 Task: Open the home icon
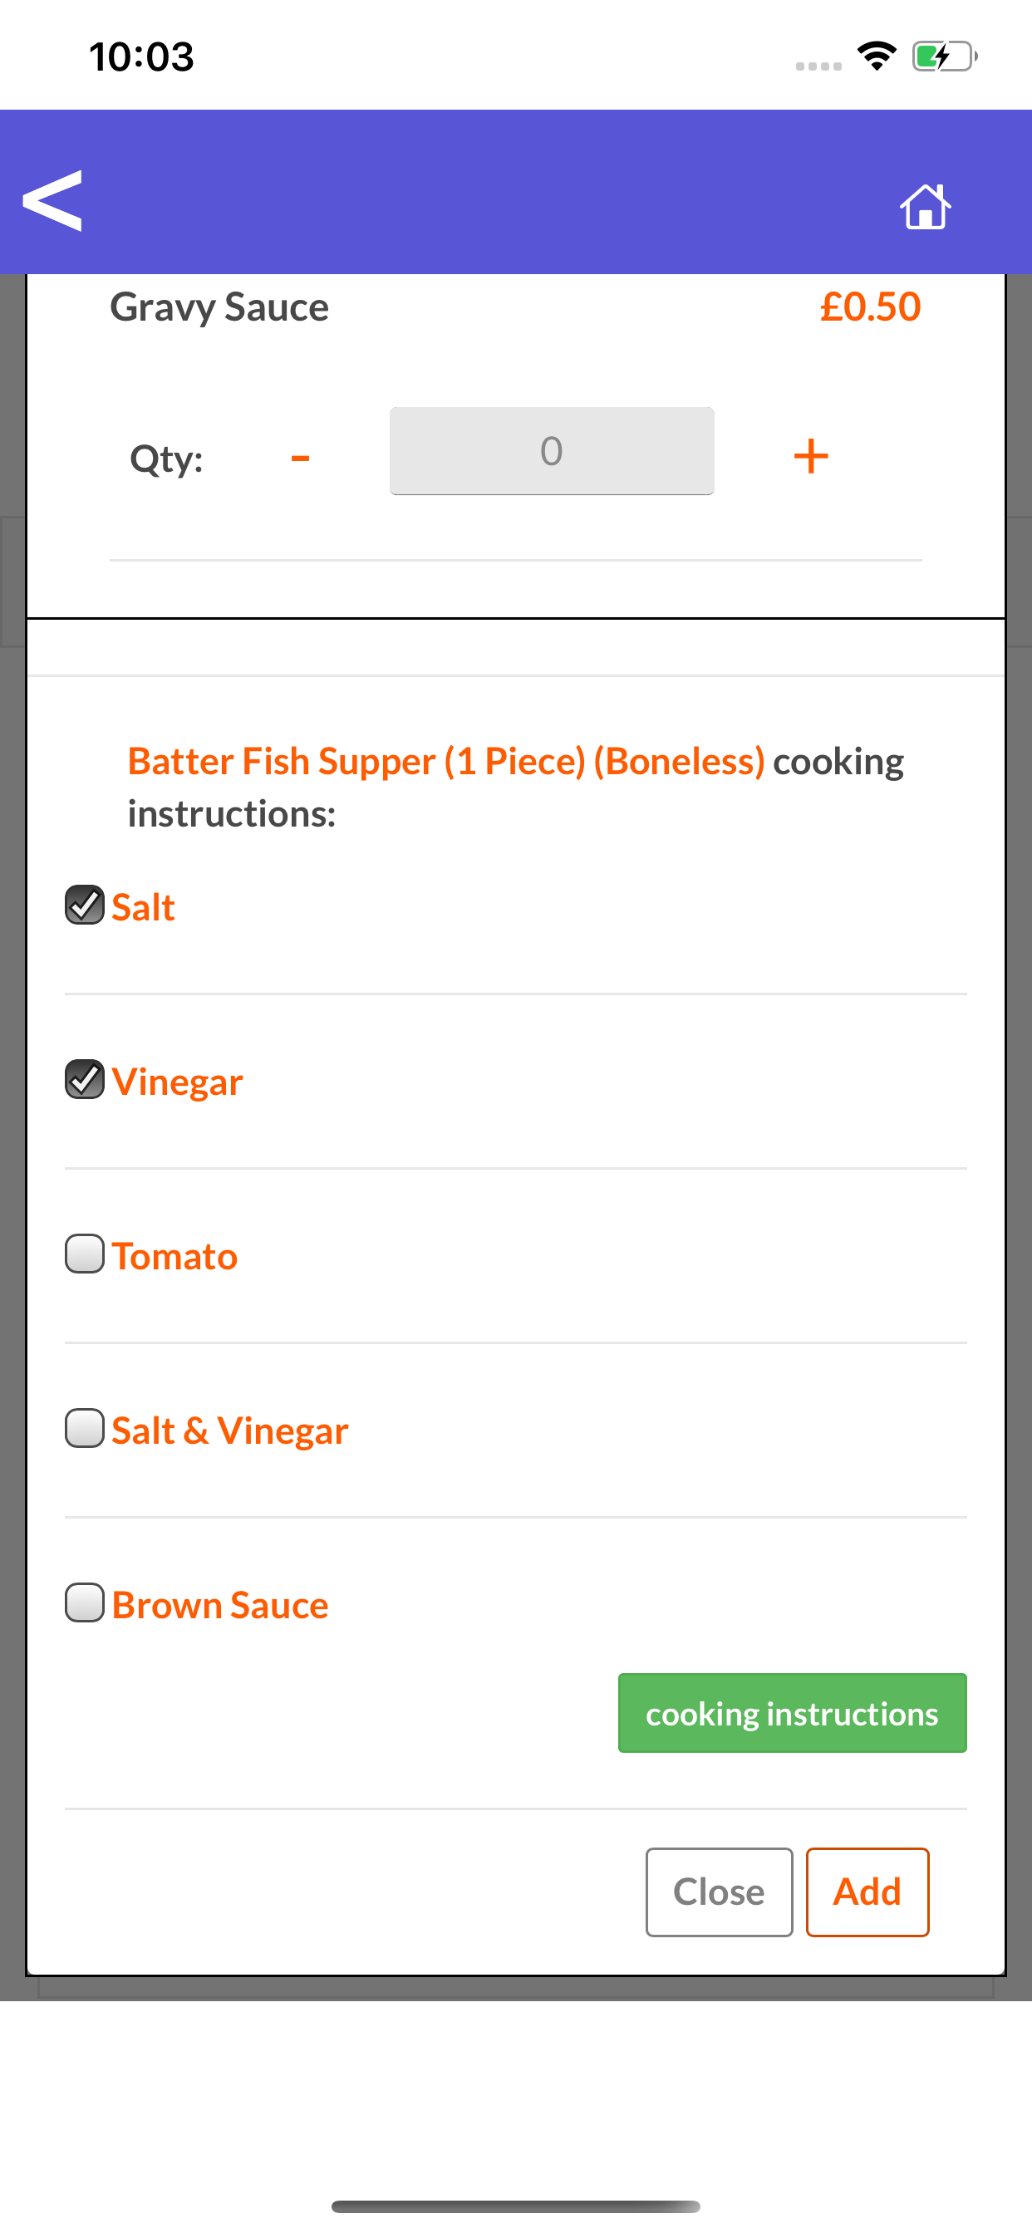[x=926, y=206]
